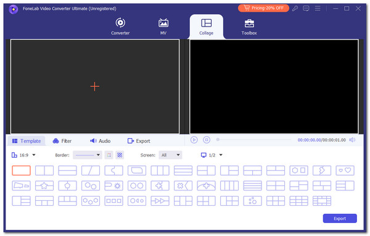Click the blue Export button
Viewport: 370px width, 236px height.
click(x=340, y=219)
